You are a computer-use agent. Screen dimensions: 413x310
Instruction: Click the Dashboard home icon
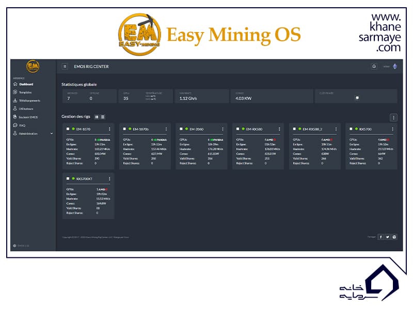[15, 84]
